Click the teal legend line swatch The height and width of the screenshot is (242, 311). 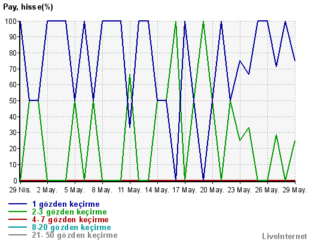pos(17,227)
